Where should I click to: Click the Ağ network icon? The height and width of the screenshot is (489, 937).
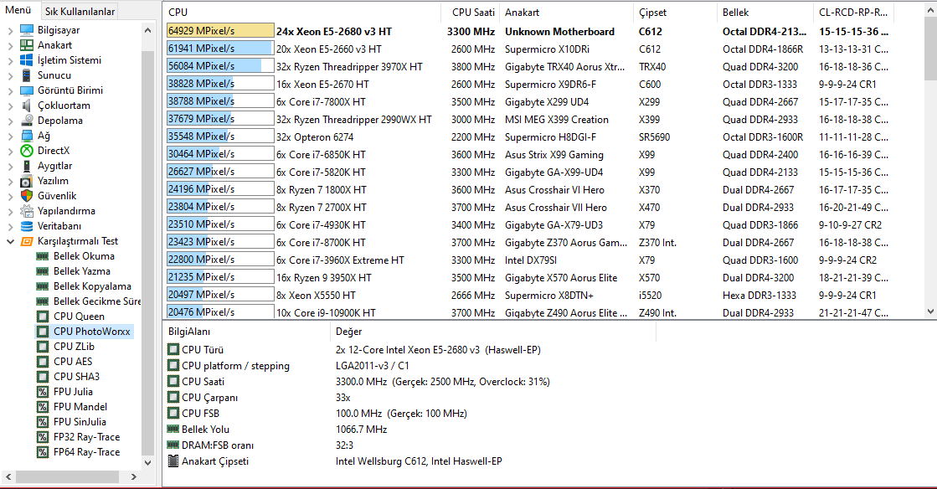[26, 136]
